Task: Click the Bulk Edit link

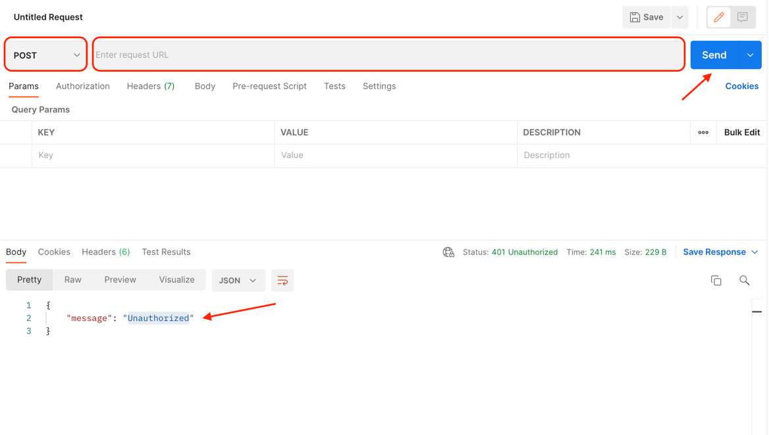Action: point(741,132)
